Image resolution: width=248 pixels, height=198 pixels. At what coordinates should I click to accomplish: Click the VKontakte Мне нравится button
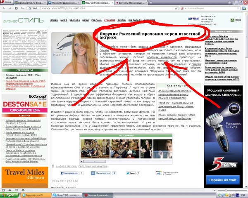pyautogui.click(x=101, y=173)
